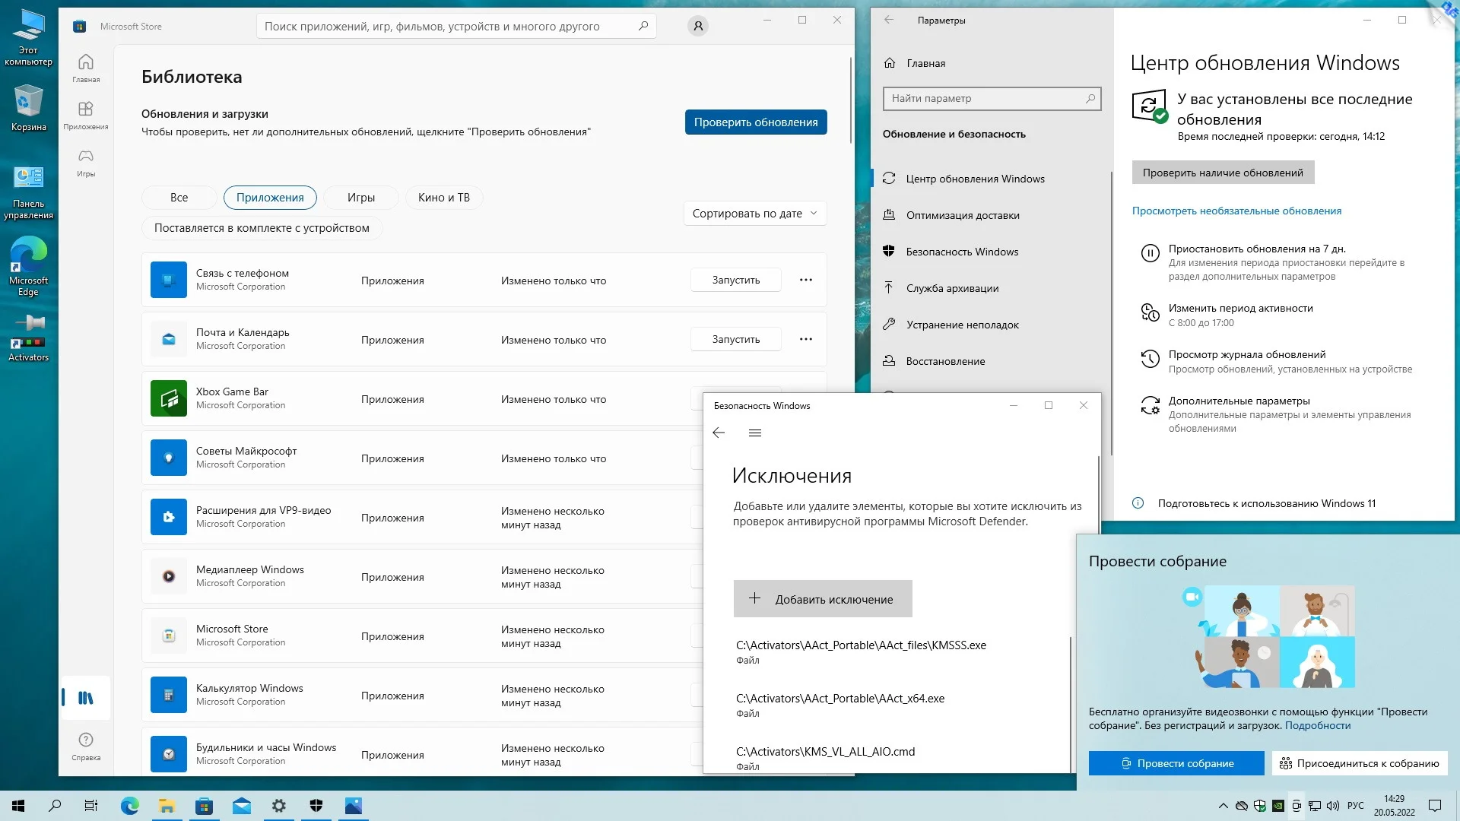
Task: Open the hamburger menu in Windows Security
Action: click(x=754, y=433)
